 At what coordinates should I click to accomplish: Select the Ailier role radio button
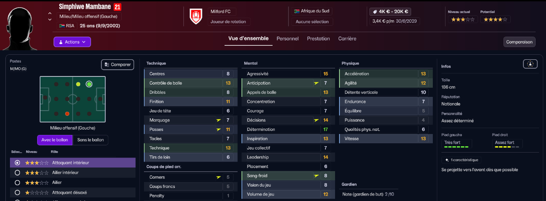18,182
